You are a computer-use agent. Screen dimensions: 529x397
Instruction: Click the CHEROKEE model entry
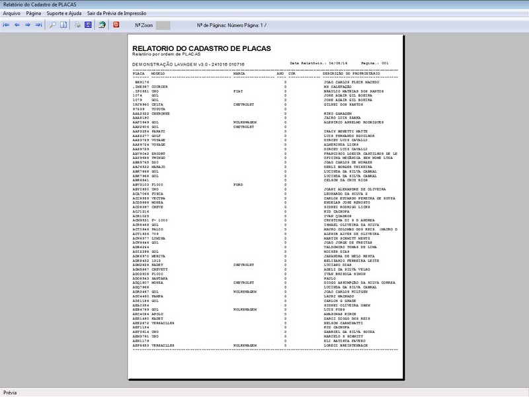[161, 113]
